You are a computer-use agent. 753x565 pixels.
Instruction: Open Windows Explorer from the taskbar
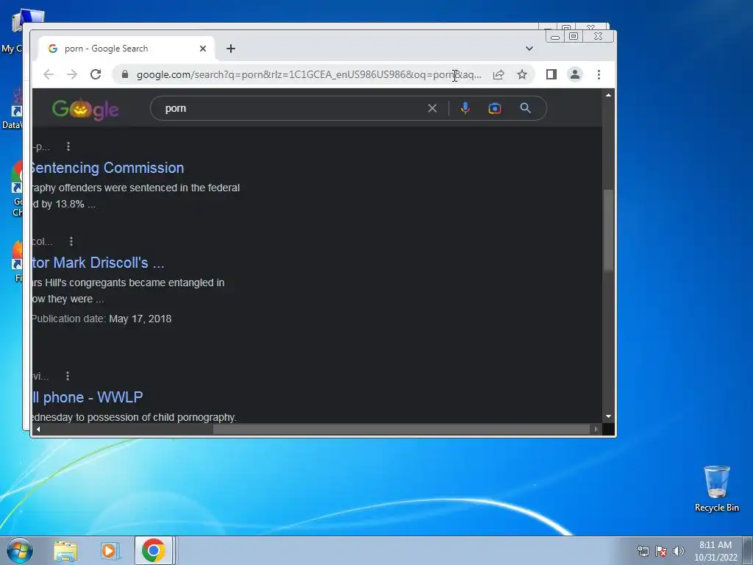(65, 550)
